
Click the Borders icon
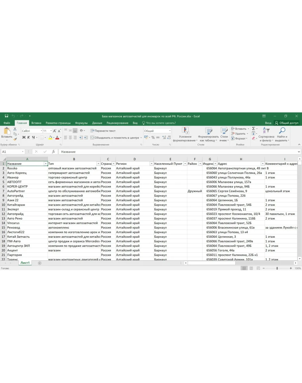[42, 138]
